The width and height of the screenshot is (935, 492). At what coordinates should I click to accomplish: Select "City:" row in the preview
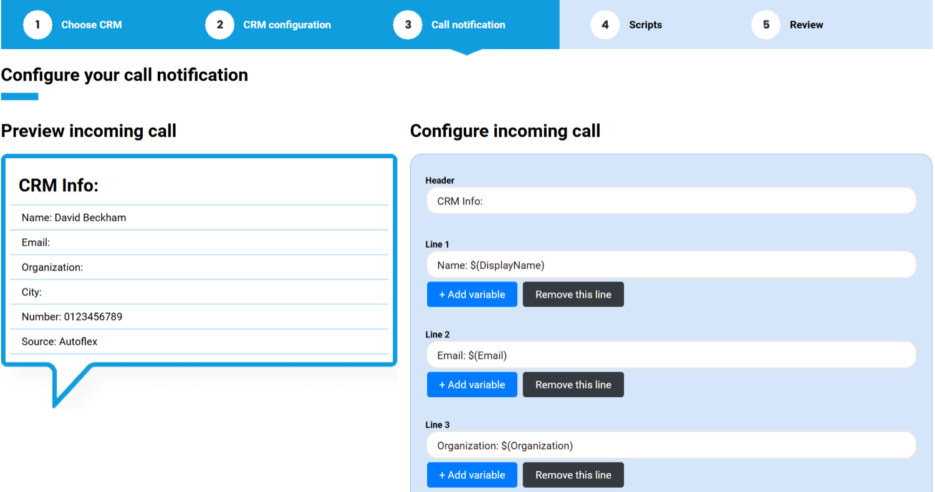point(199,292)
